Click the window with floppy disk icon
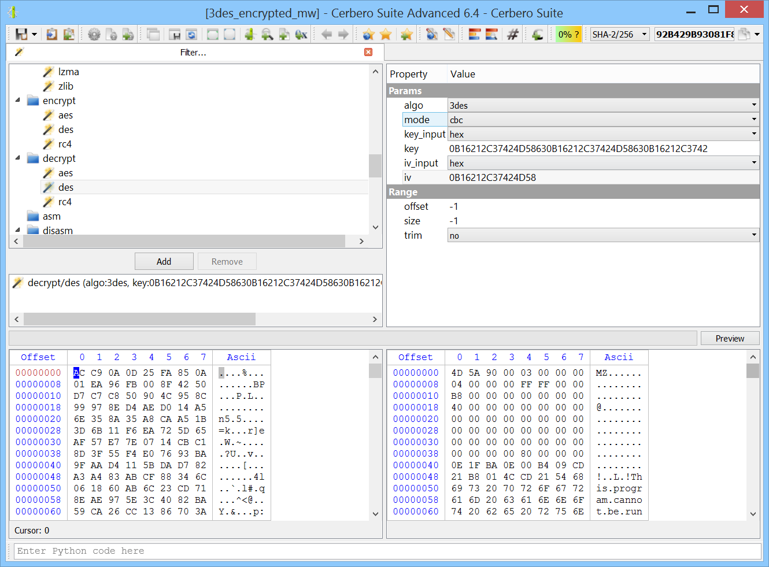 pyautogui.click(x=175, y=34)
